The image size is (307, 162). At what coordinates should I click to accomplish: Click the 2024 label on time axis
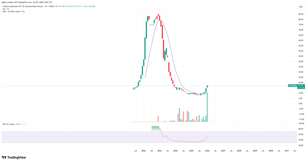click(175, 151)
